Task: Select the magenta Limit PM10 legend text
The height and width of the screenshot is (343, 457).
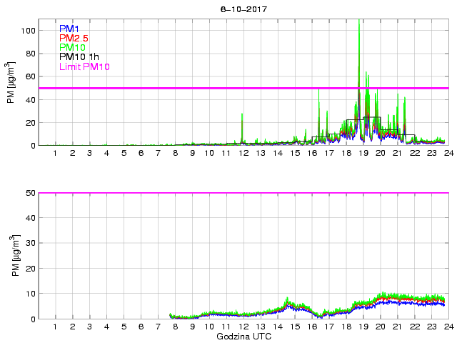Action: [x=84, y=66]
